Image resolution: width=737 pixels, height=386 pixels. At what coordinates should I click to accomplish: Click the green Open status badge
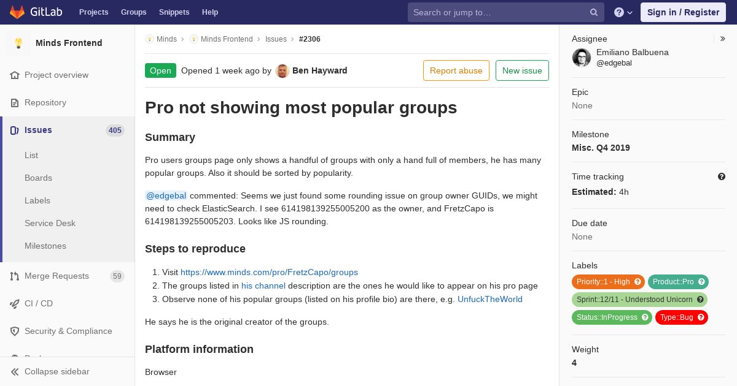(160, 70)
